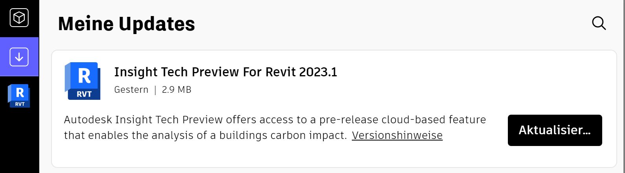Viewport: 625px width, 173px height.
Task: Click Aktualisier… button
Action: click(x=555, y=130)
